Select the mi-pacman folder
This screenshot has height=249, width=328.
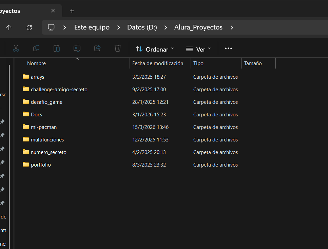coord(43,127)
